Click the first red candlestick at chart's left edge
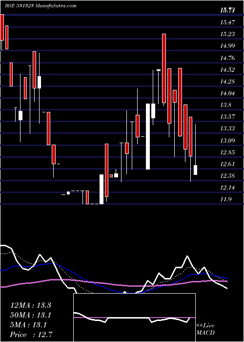The width and height of the screenshot is (244, 342). click(x=2, y=27)
